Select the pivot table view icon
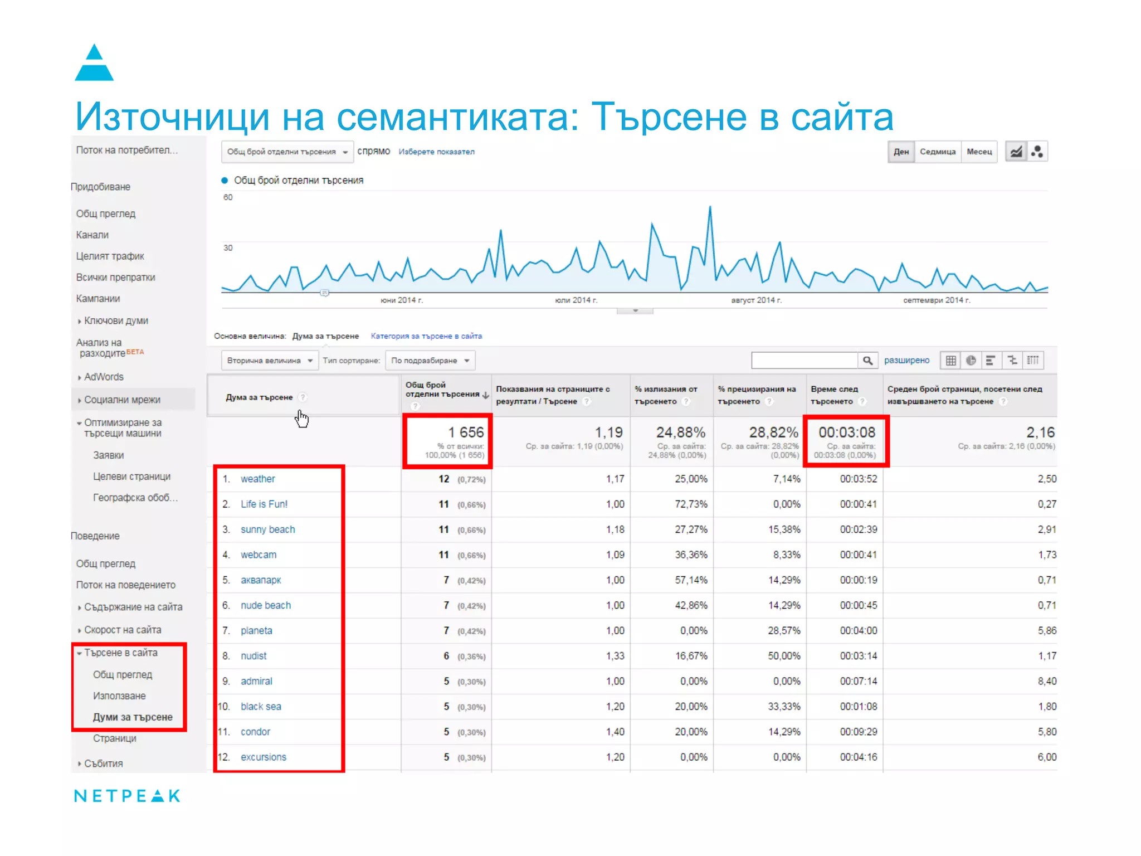Screen dimensions: 1141x856 (1033, 361)
